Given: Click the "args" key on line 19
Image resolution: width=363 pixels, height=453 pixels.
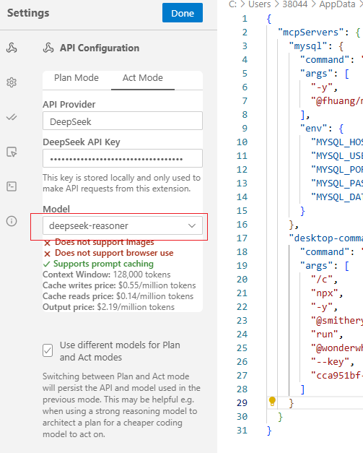Looking at the screenshot, I should coord(316,265).
